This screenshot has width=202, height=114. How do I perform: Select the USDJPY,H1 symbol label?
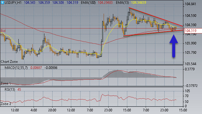coord(13,3)
